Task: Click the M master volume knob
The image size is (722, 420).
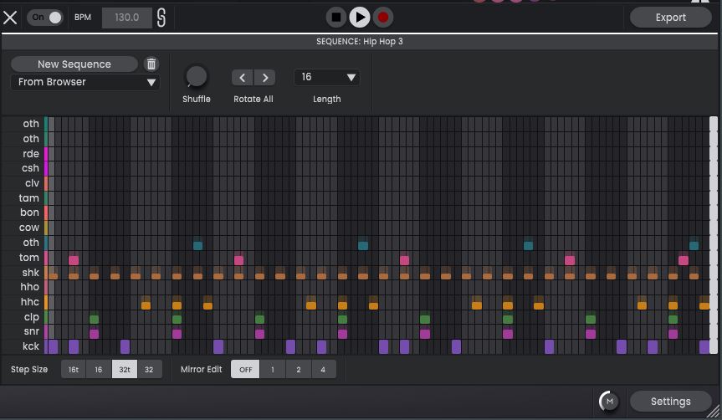Action: [x=609, y=401]
